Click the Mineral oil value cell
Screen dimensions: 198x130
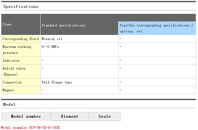click(52, 39)
